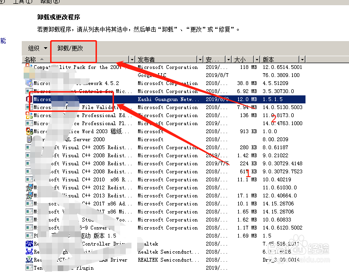Click the 2019/8/7 install date cell
Screen dimensions: 349x272
coord(217,75)
